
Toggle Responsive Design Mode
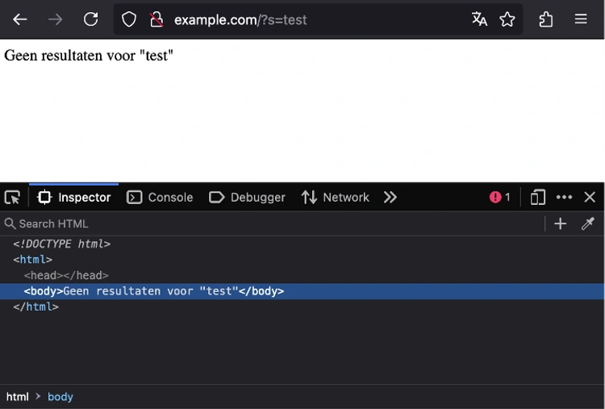coord(537,198)
